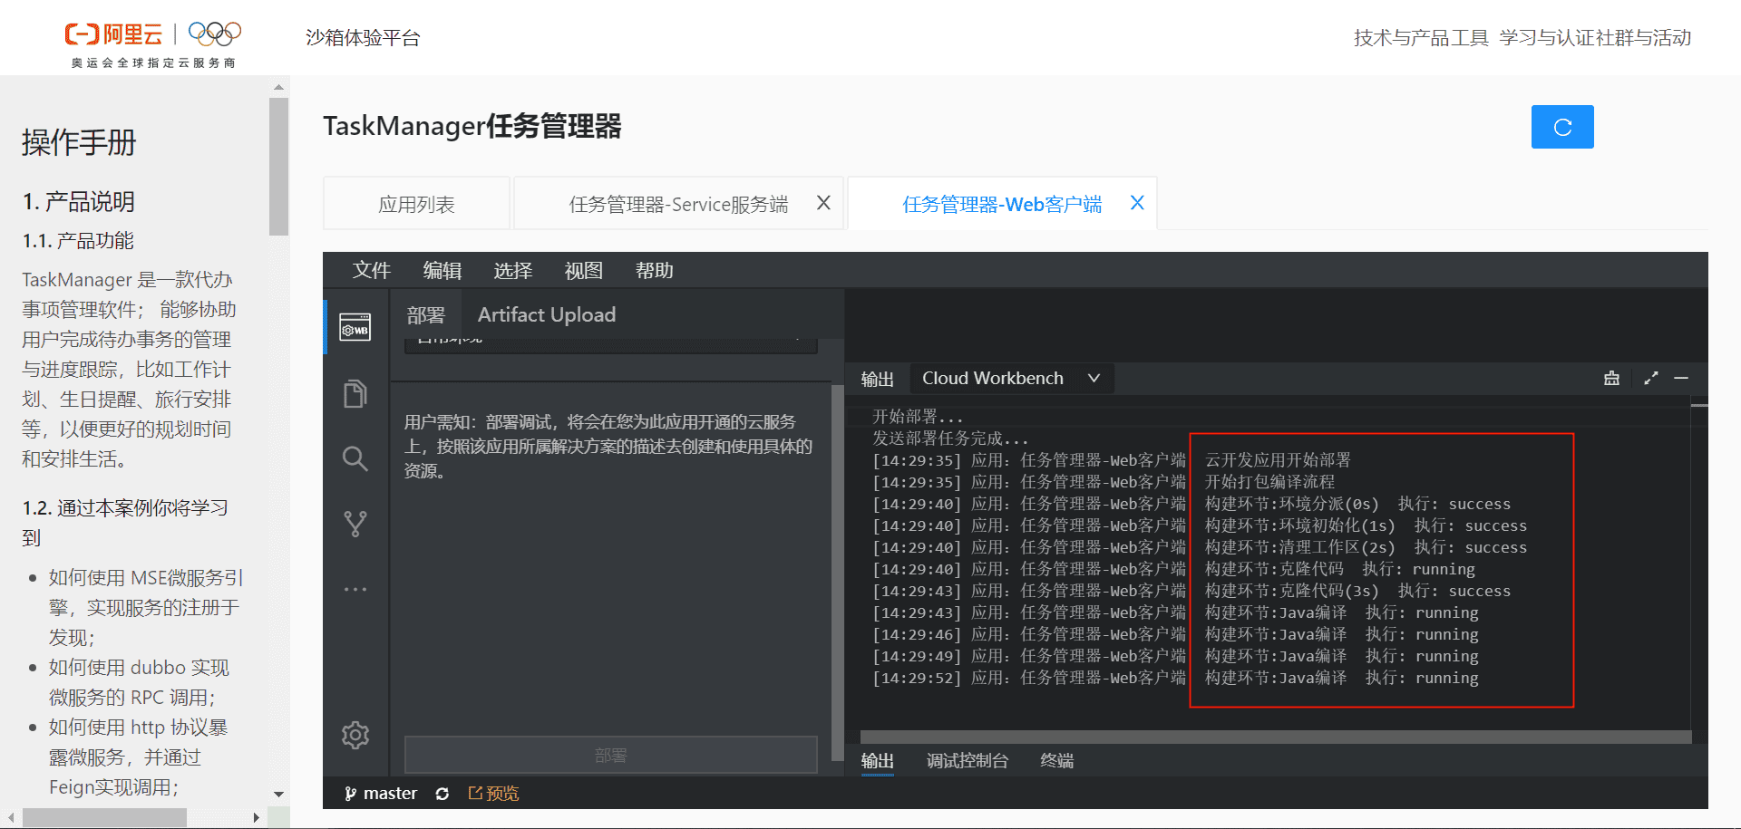Viewport: 1741px width, 829px height.
Task: Clear the output with the brush icon
Action: tap(1611, 378)
